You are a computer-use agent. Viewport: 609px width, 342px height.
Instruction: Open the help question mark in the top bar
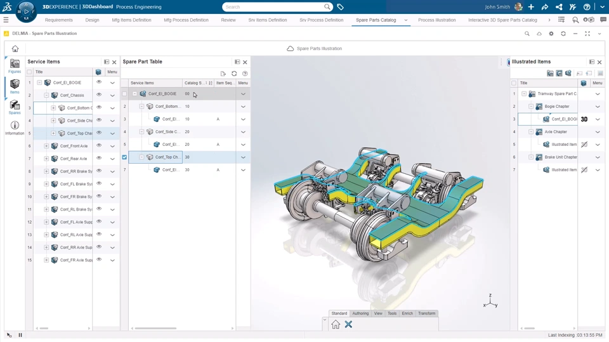pyautogui.click(x=587, y=7)
